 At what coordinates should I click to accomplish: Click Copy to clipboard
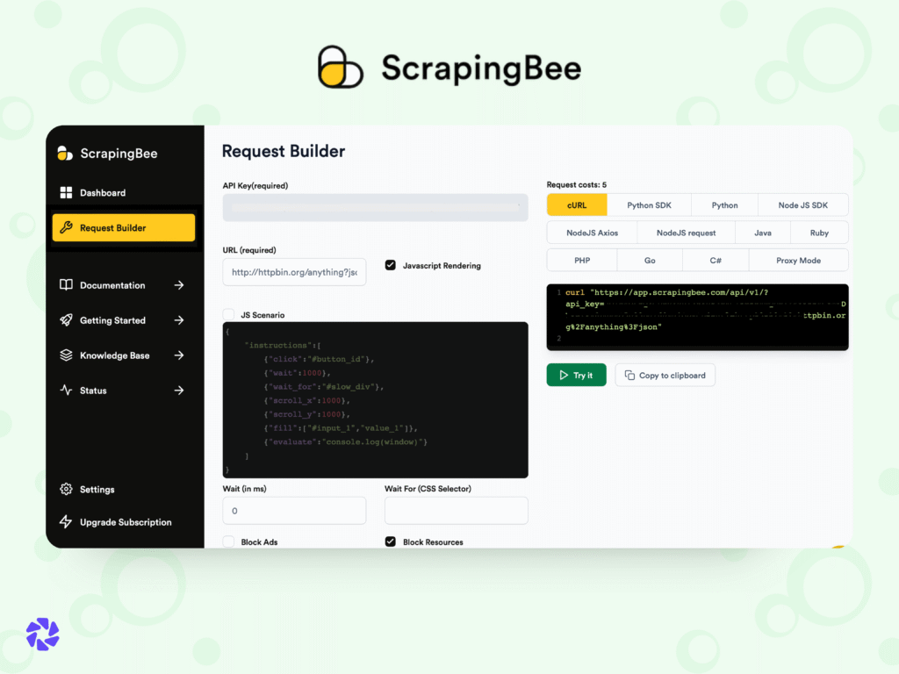click(665, 374)
